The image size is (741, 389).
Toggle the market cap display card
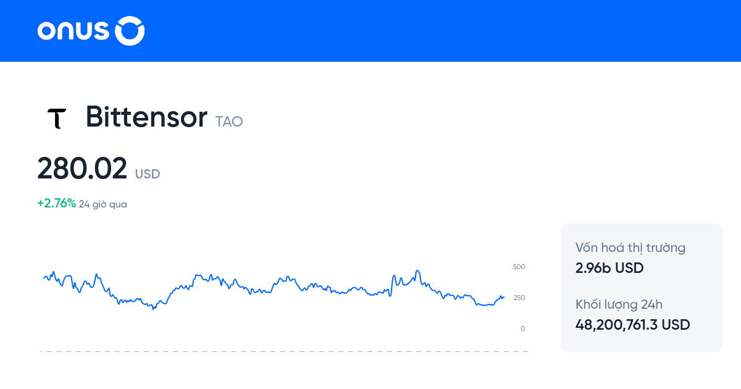641,287
